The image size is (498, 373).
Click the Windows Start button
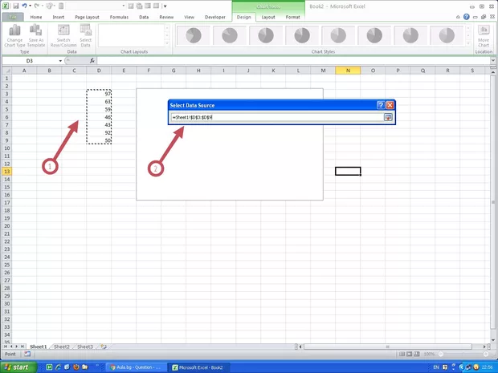pos(18,367)
